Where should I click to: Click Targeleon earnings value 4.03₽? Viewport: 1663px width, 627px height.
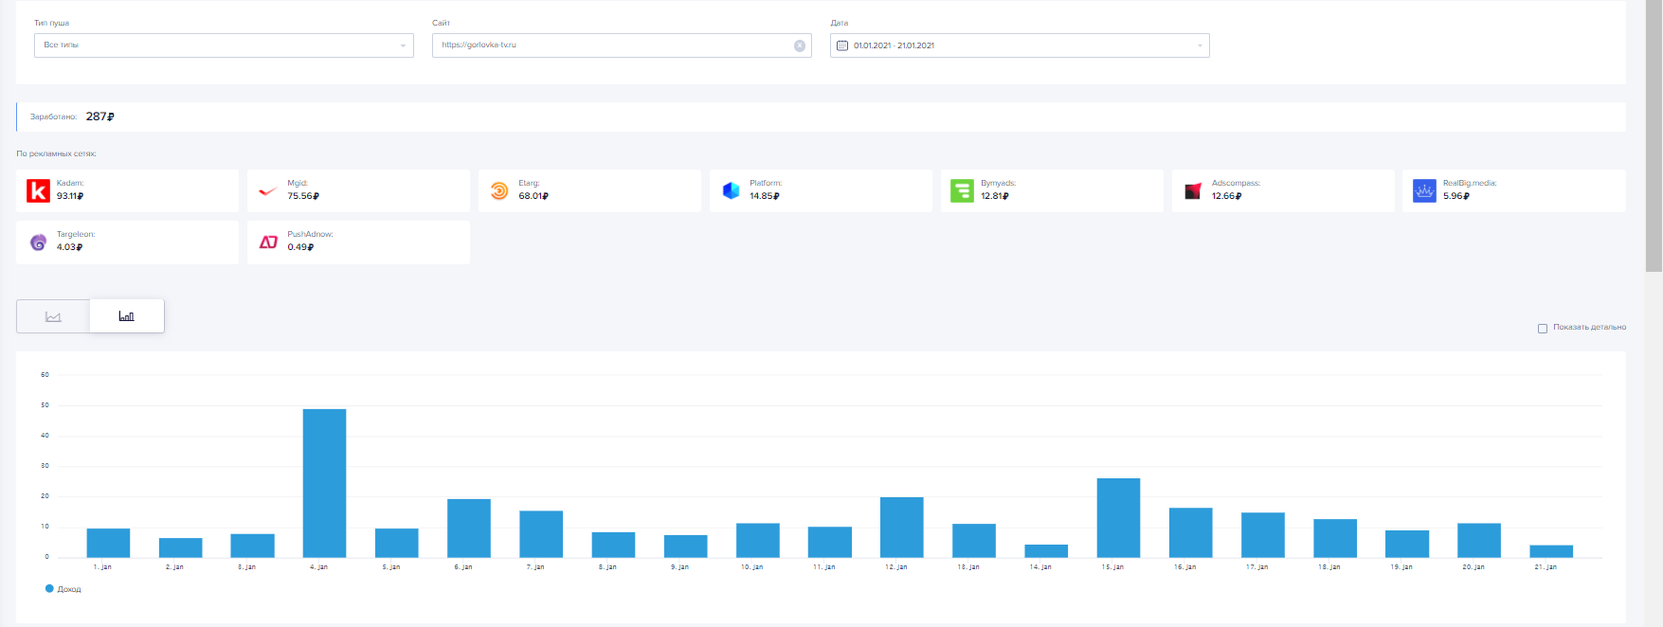[69, 247]
